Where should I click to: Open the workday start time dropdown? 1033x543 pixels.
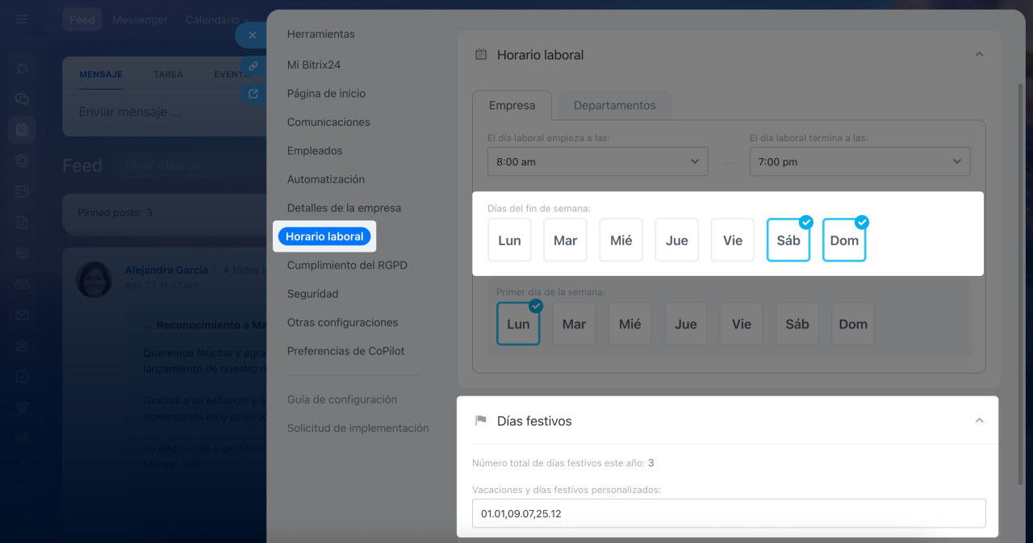[x=597, y=161]
